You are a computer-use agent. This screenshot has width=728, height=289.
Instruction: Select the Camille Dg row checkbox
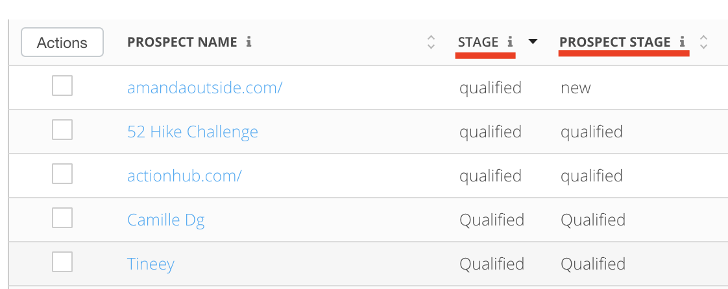pos(62,219)
